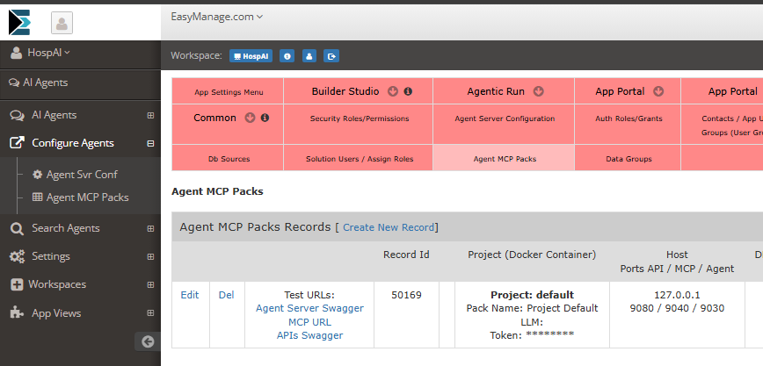Click the Common info icon
Screen dimensions: 763x366
[265, 118]
